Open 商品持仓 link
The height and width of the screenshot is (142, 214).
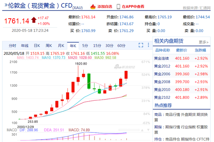coord(173,139)
